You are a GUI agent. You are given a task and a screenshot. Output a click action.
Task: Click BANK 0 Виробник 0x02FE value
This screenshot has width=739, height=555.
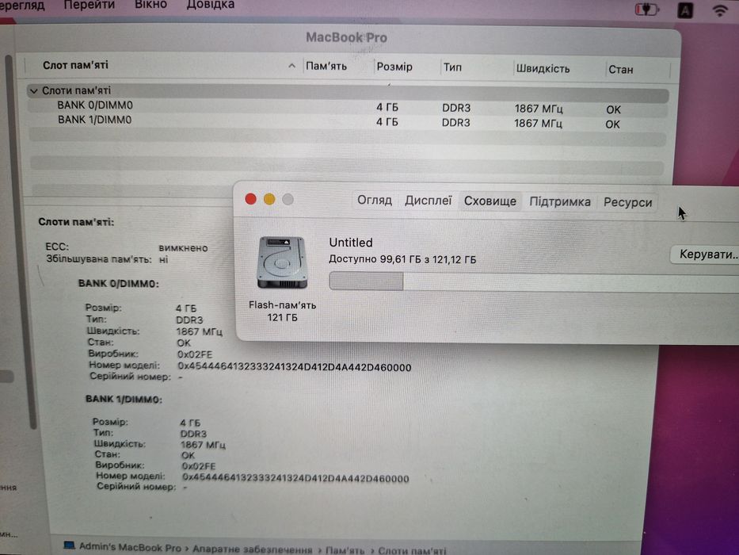(195, 354)
